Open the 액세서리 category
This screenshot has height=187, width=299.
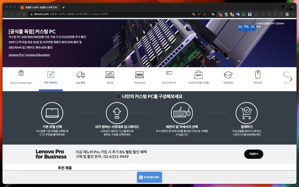[x=258, y=77]
